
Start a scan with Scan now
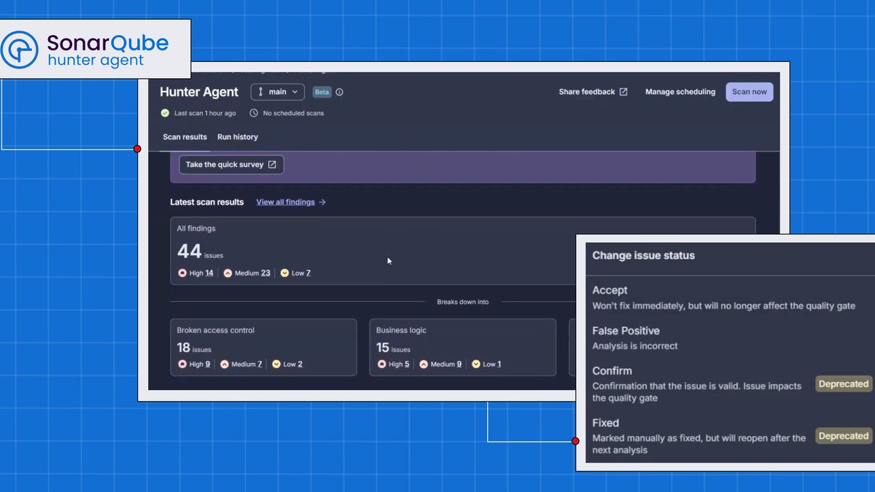click(750, 92)
